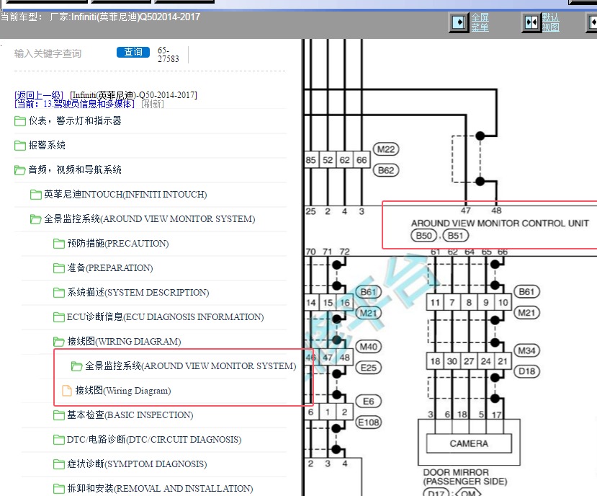Screen dimensions: 597x496
Task: Click the 系统描述(SYSTEM DESCRIPTION) folder icon
Action: 59,293
